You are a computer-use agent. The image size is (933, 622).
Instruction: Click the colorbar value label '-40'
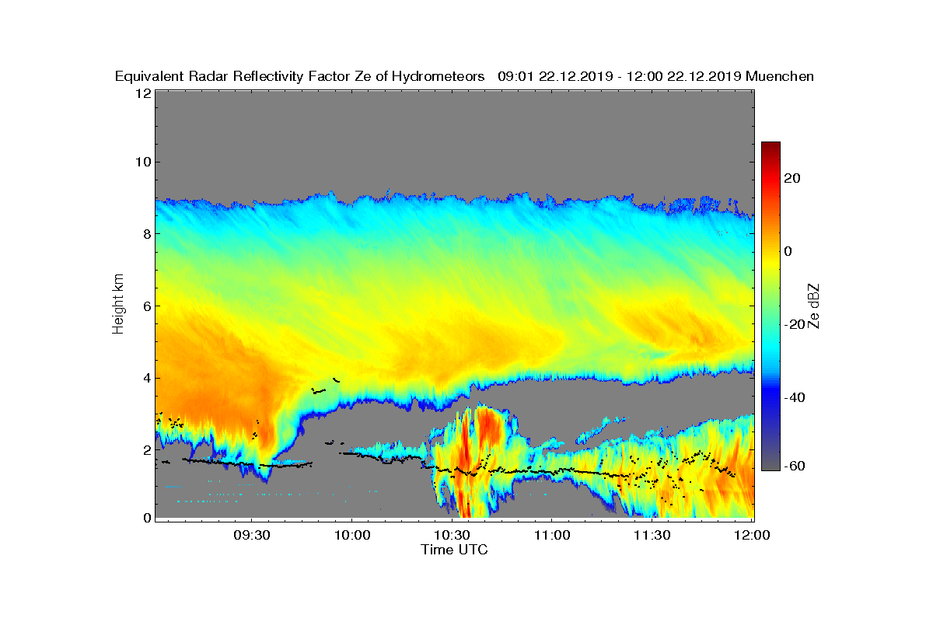click(x=795, y=397)
